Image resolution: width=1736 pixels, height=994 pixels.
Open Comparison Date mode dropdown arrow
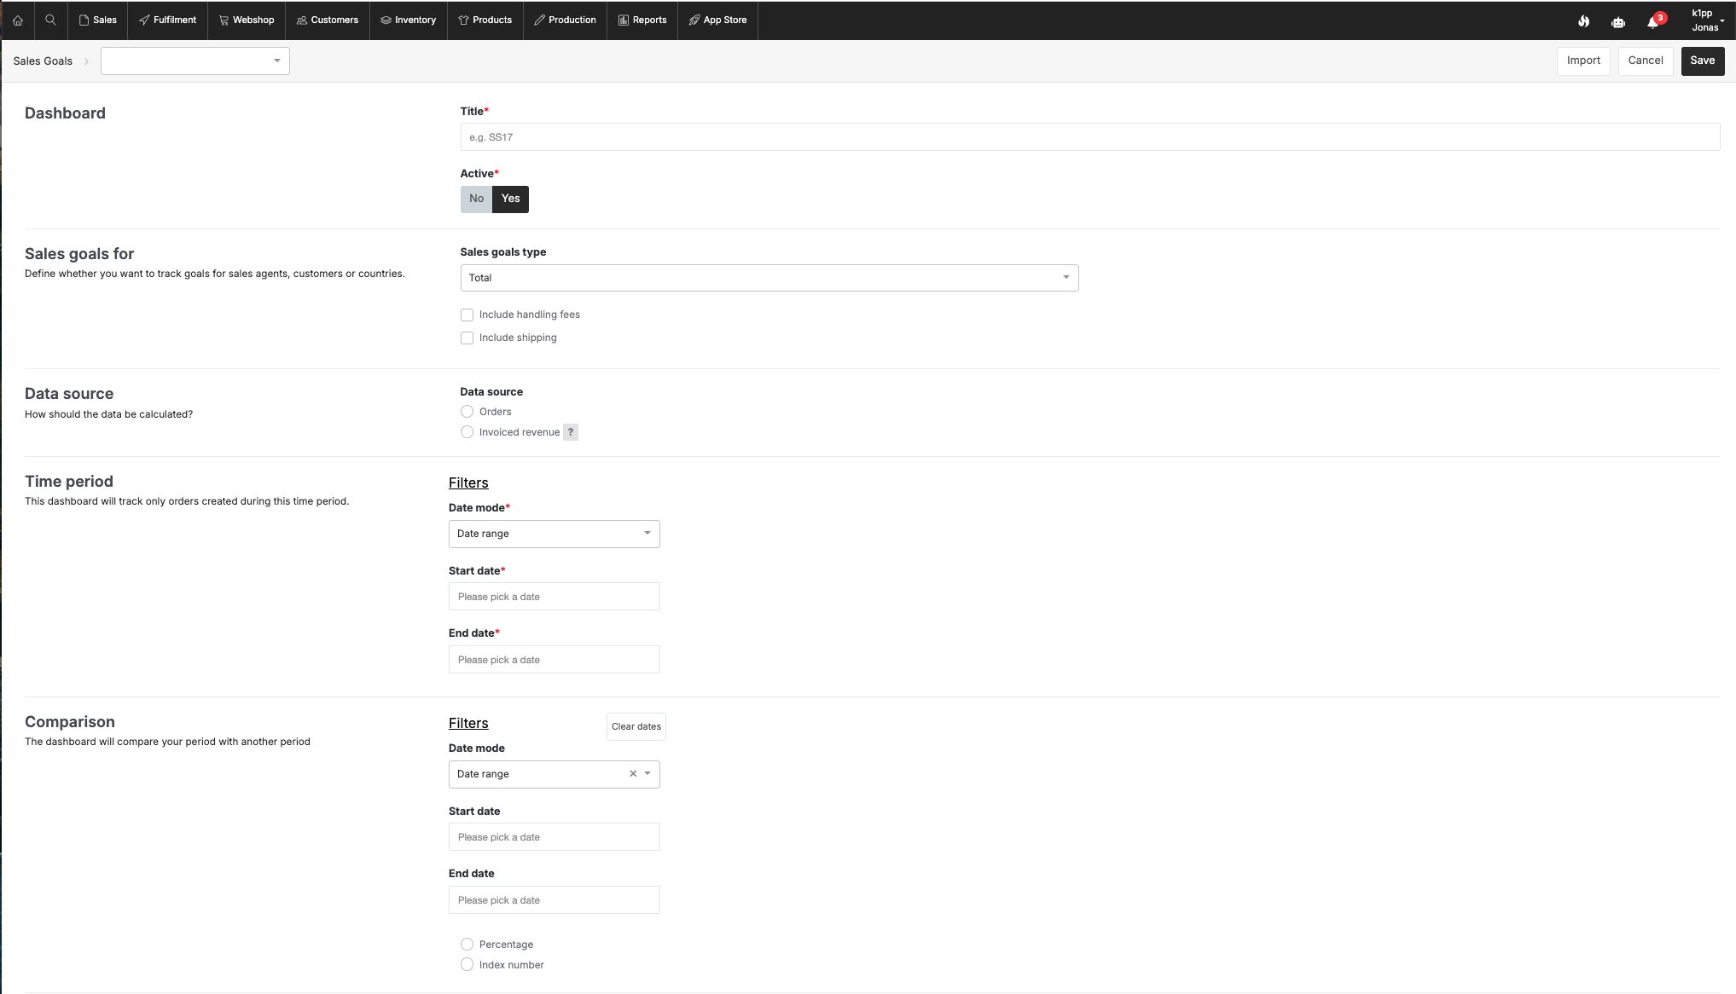[647, 774]
